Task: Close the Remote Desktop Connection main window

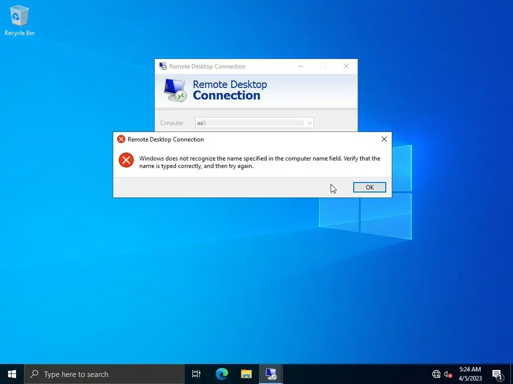Action: click(346, 66)
